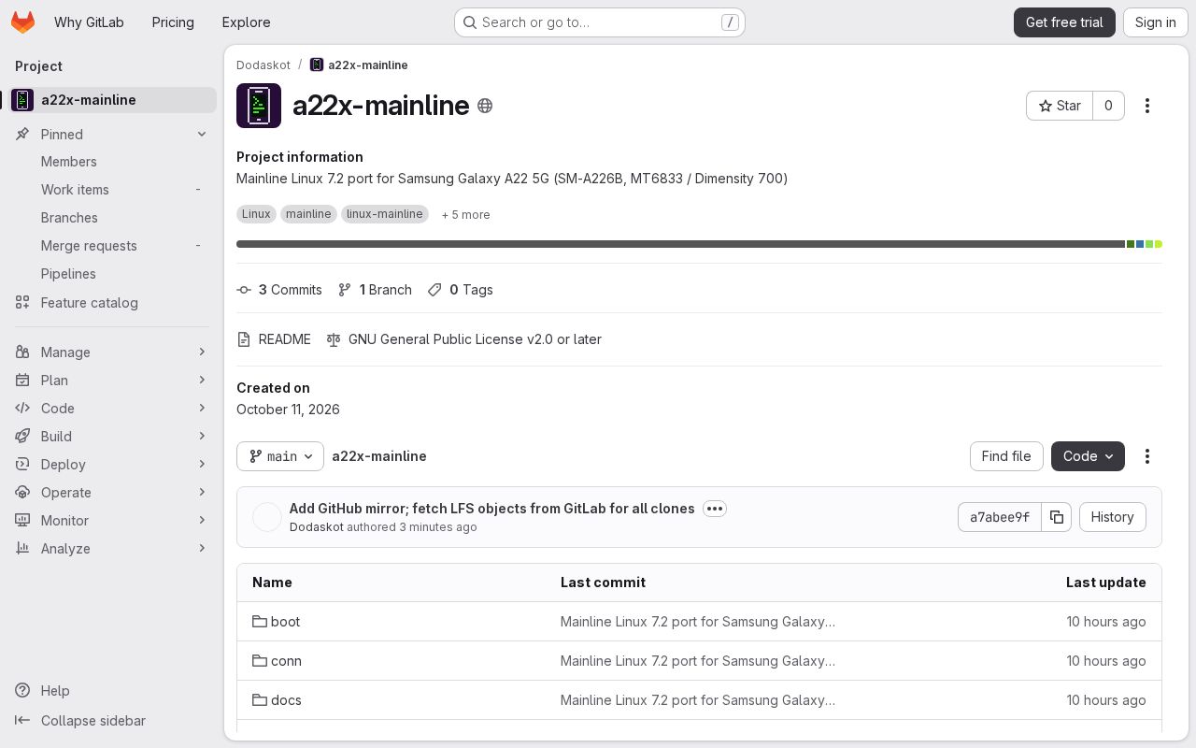Image resolution: width=1196 pixels, height=748 pixels.
Task: Click the repository languages bar
Action: click(699, 244)
